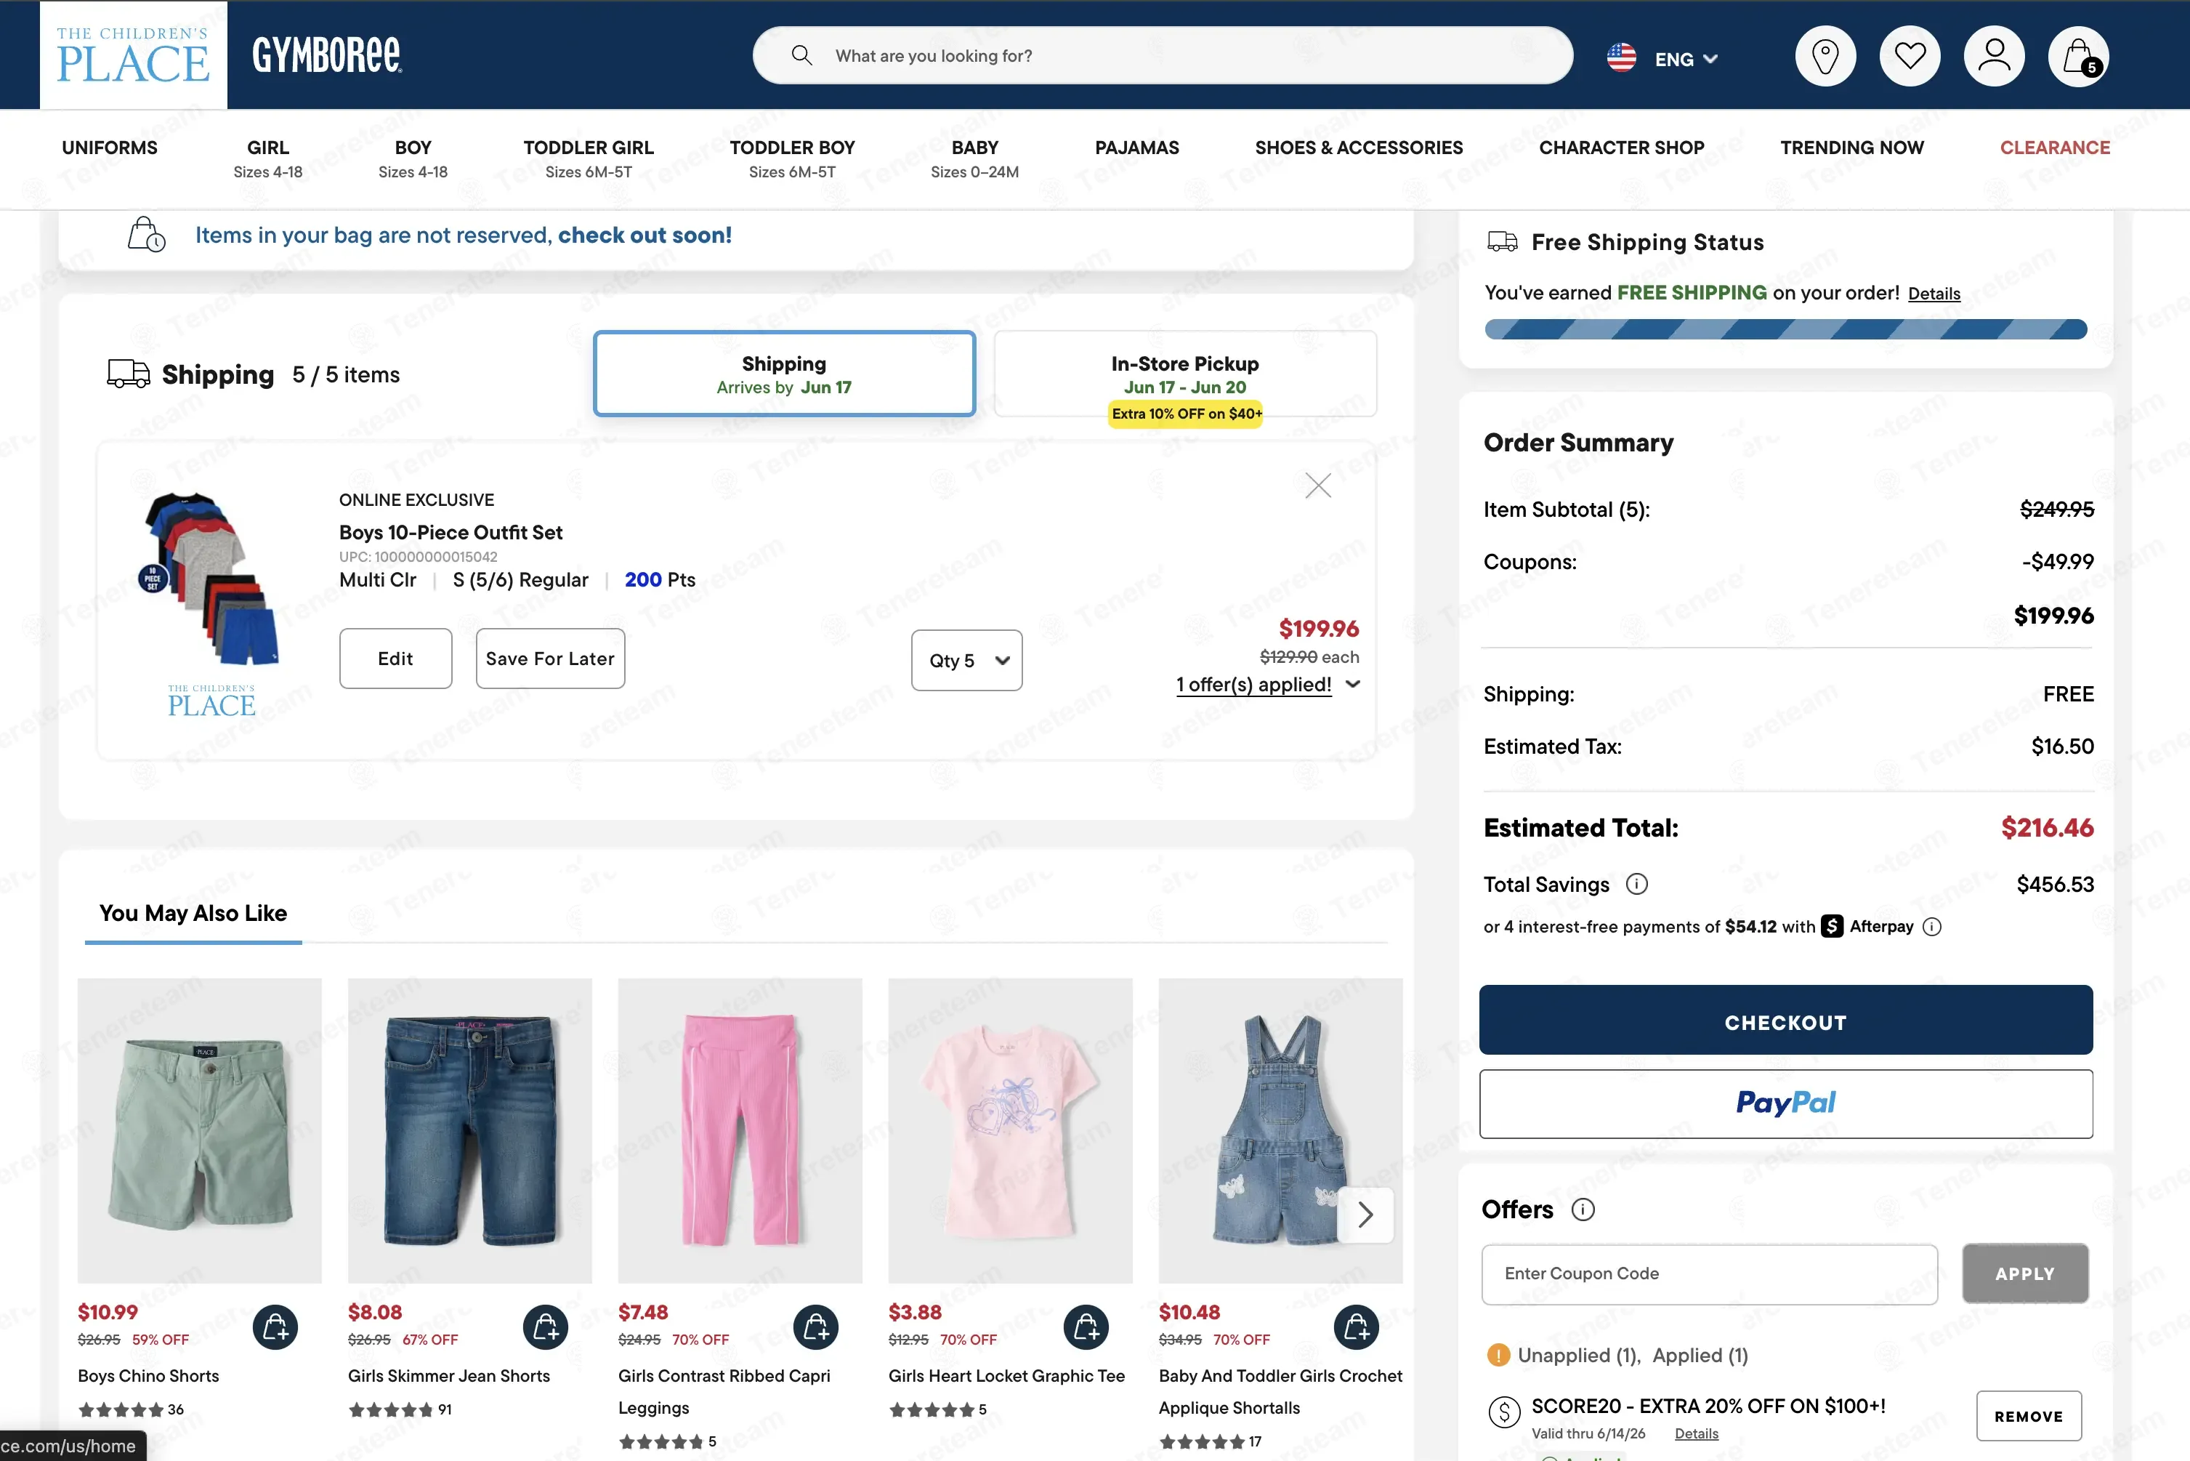Open the BABY Sizes 0-24M menu
The width and height of the screenshot is (2190, 1461).
974,158
